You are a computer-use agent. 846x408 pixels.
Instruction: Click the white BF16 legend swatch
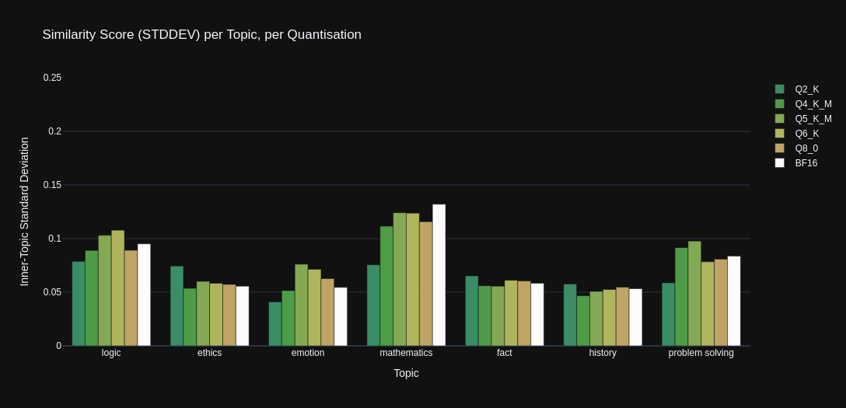780,162
